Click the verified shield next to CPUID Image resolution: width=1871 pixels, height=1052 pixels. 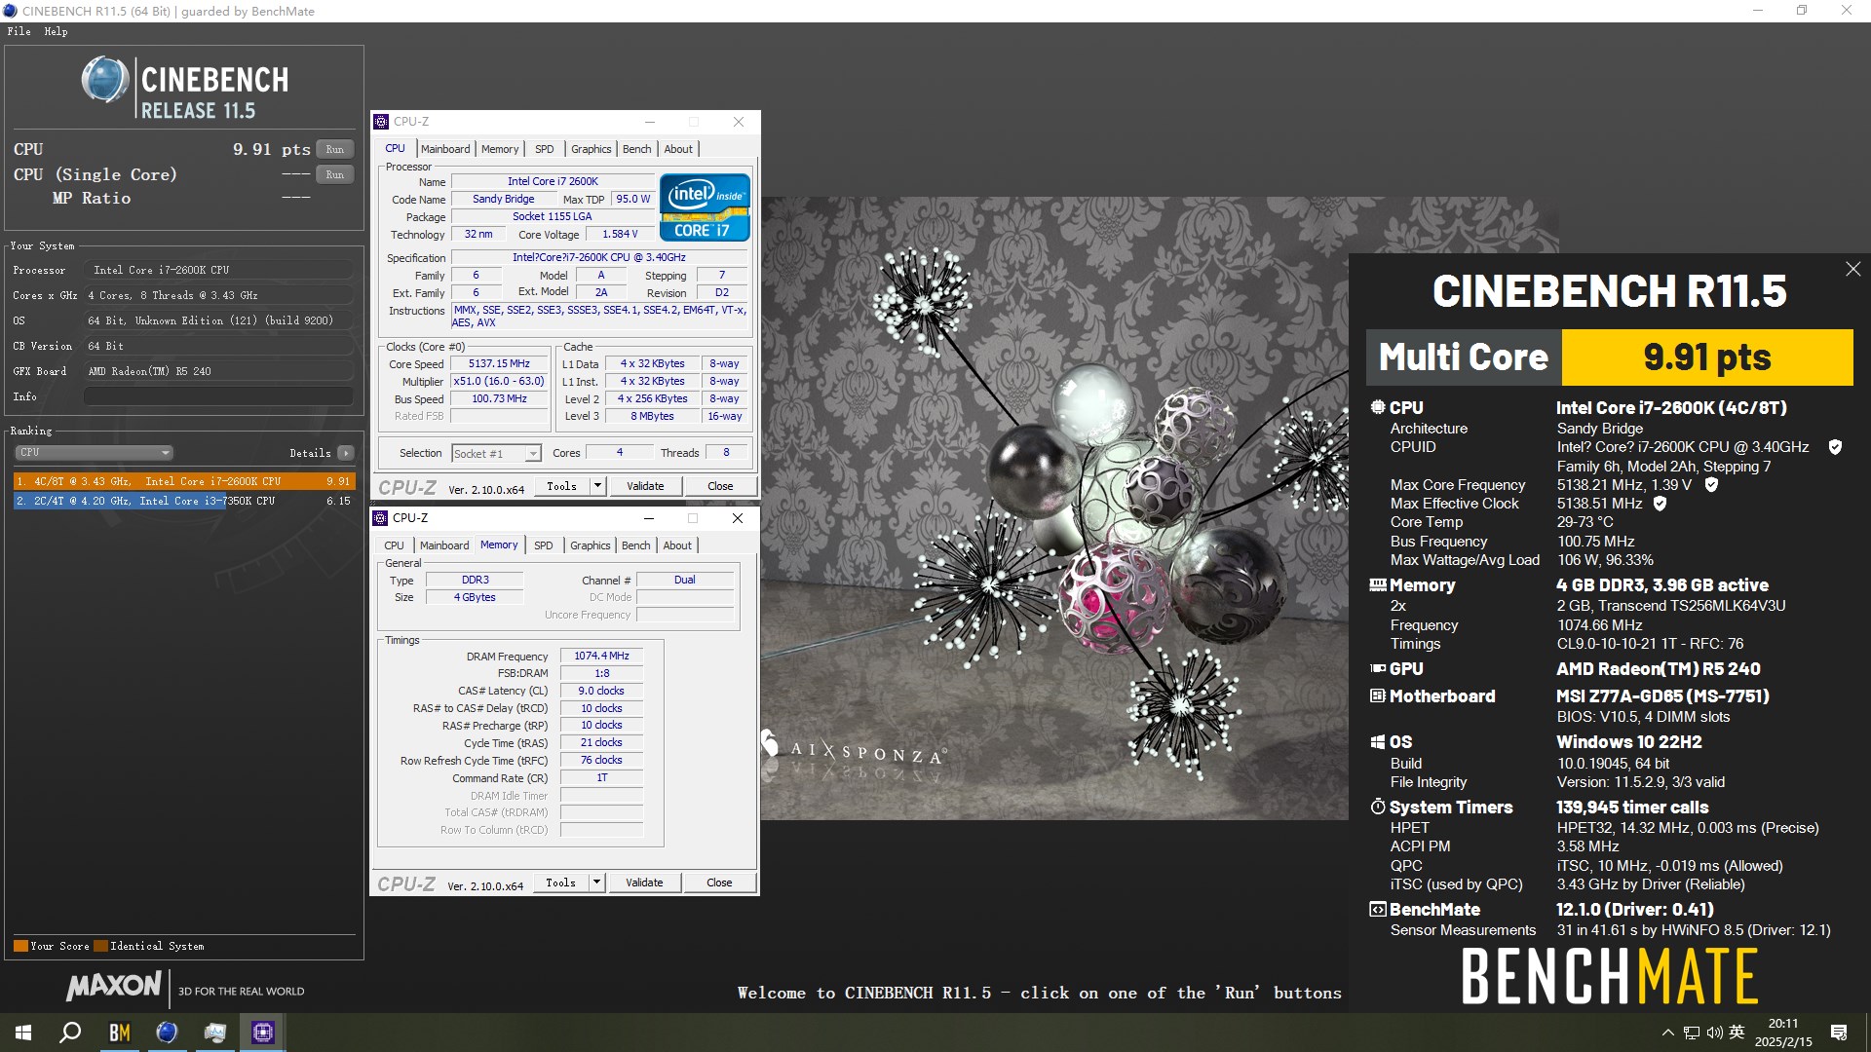1835,447
